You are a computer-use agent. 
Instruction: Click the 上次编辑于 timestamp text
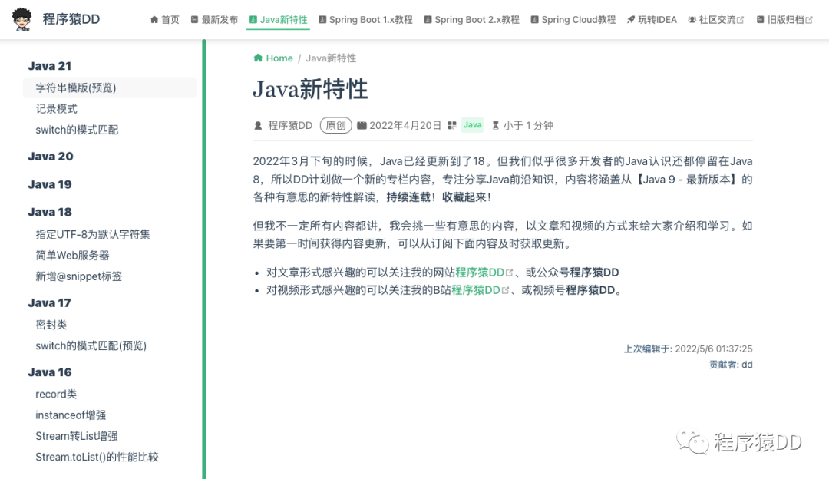point(689,349)
